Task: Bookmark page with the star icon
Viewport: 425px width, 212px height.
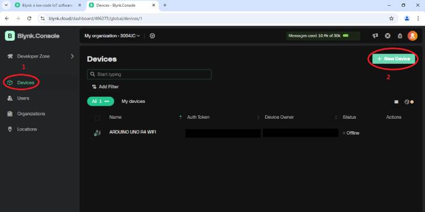Action: (391, 19)
